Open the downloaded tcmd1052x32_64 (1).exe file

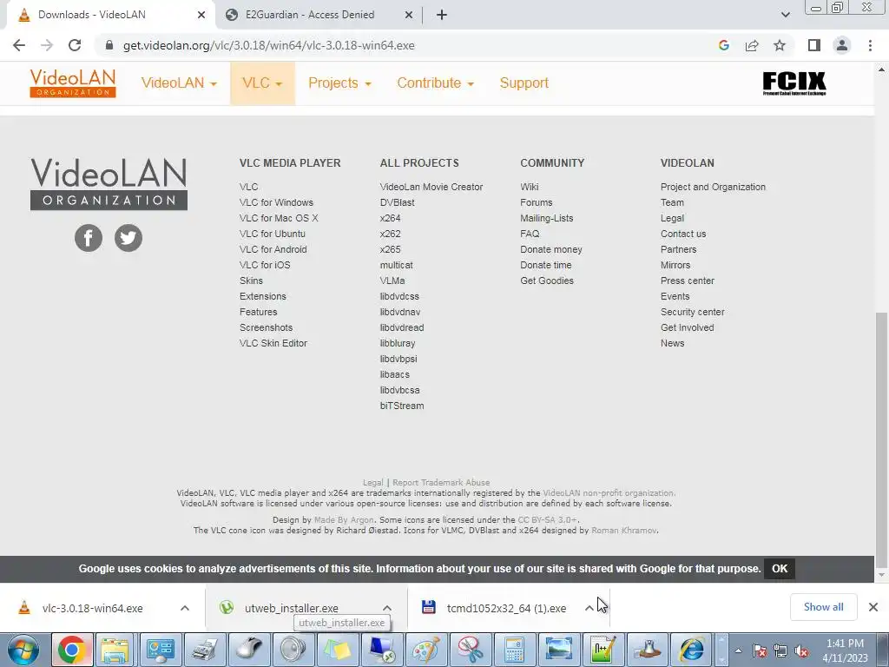[506, 608]
